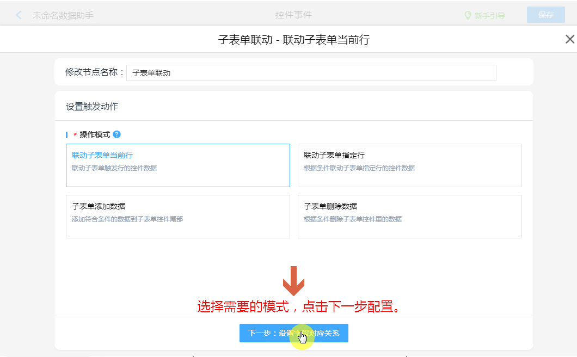
Task: Click the help icon beside 操作模式
Action: pyautogui.click(x=117, y=134)
